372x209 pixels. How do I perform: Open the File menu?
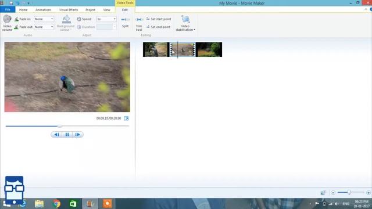tap(8, 10)
